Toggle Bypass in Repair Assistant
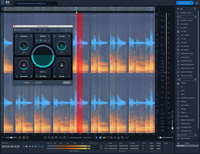 [x=27, y=83]
